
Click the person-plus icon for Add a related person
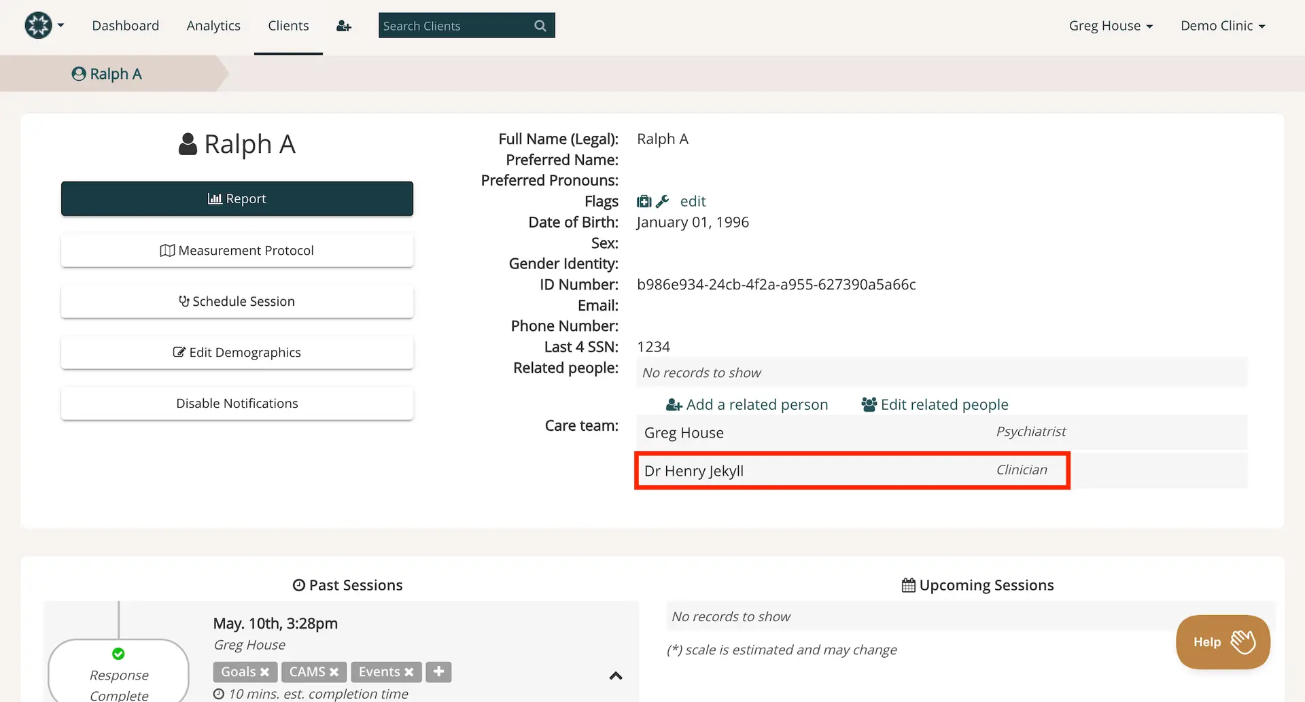pos(673,404)
